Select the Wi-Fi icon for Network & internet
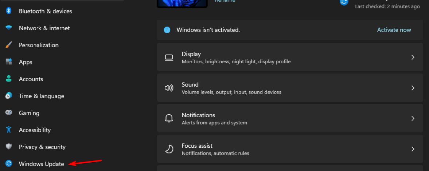Image resolution: width=429 pixels, height=171 pixels. 9,28
